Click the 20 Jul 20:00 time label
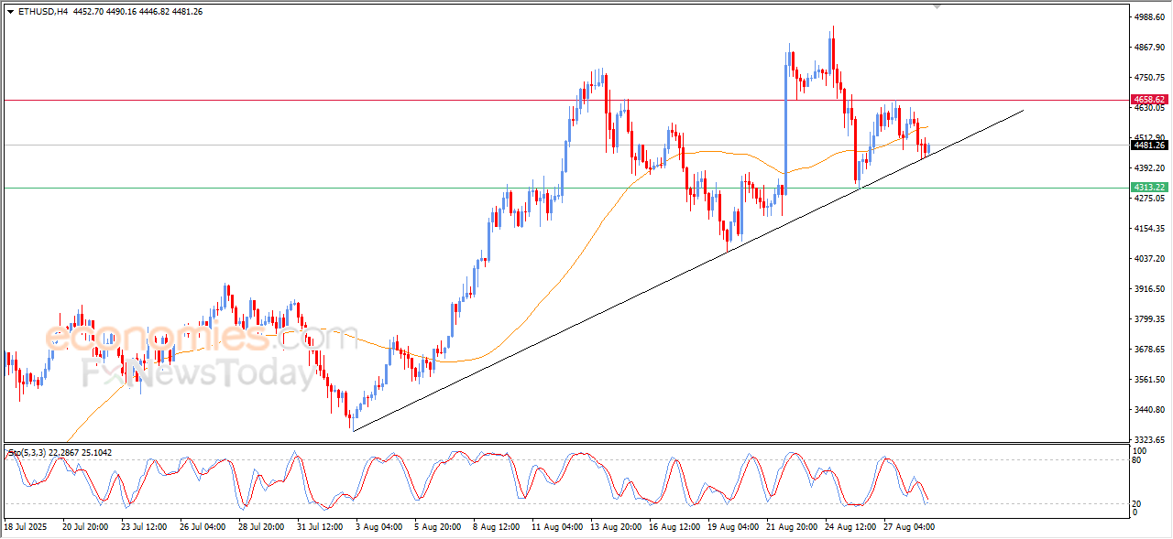1173x539 pixels. [84, 527]
